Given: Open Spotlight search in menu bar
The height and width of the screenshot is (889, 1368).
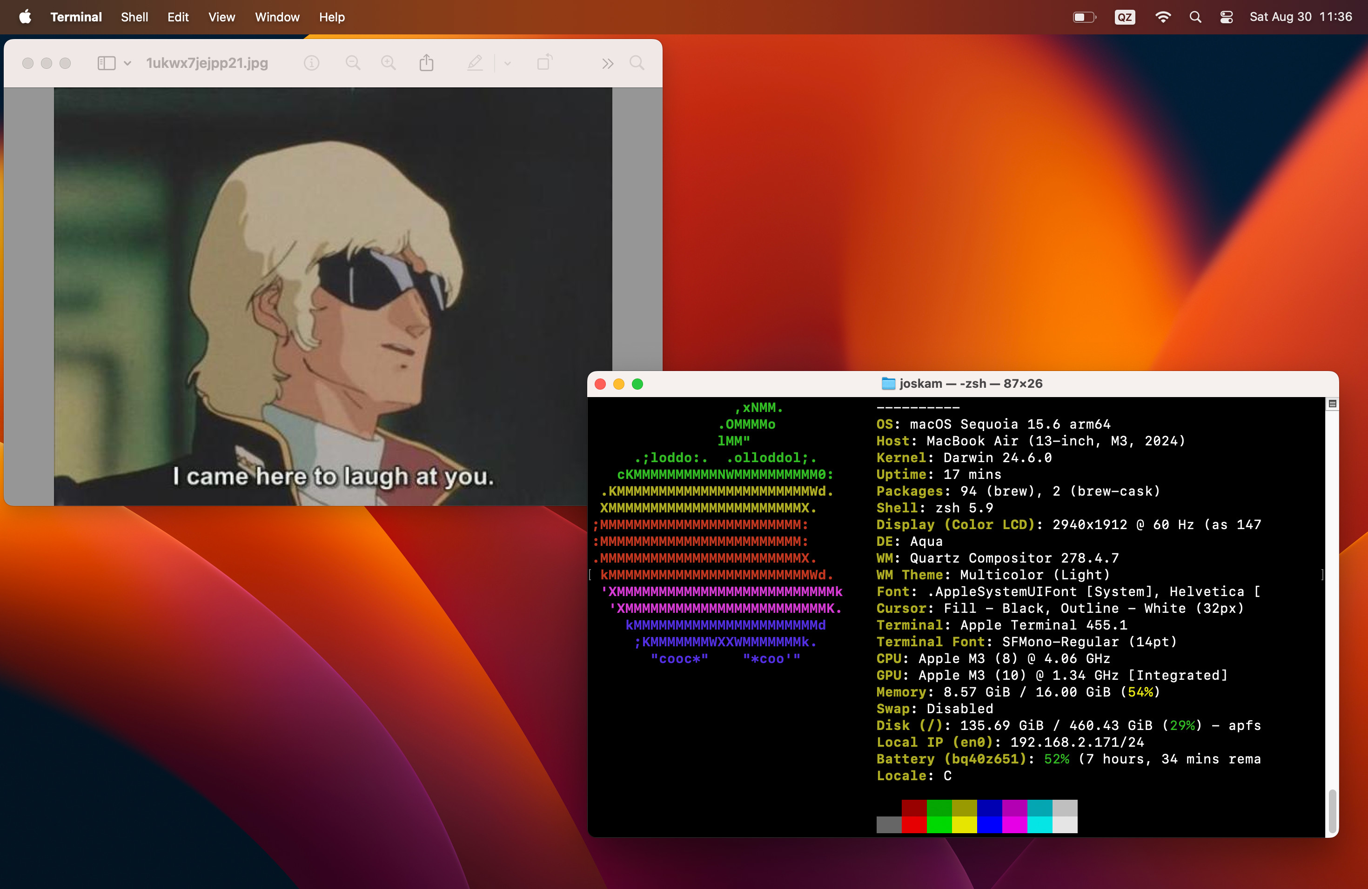Looking at the screenshot, I should pos(1195,17).
